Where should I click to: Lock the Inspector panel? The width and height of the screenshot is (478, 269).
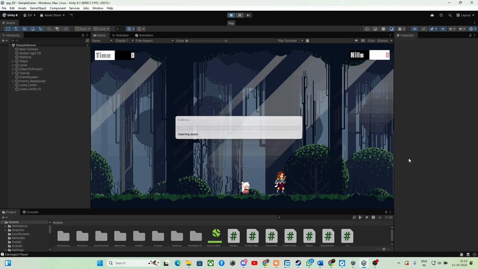coord(470,35)
